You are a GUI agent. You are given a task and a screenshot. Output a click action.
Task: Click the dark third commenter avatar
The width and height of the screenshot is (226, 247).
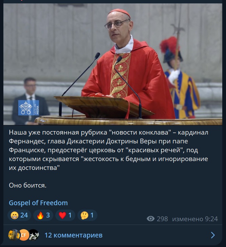[x=34, y=235]
